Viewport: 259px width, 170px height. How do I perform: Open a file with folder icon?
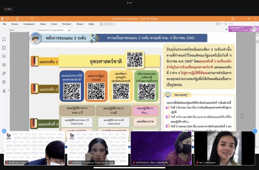pyautogui.click(x=7, y=19)
